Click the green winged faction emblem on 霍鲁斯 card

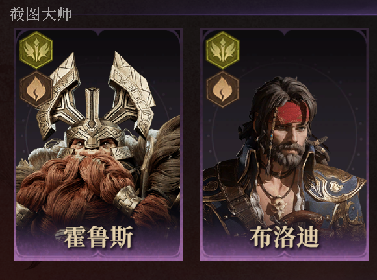coord(36,50)
